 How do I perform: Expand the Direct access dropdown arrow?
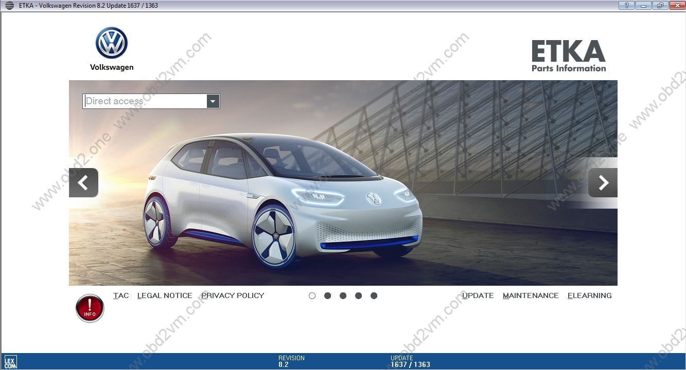click(213, 101)
